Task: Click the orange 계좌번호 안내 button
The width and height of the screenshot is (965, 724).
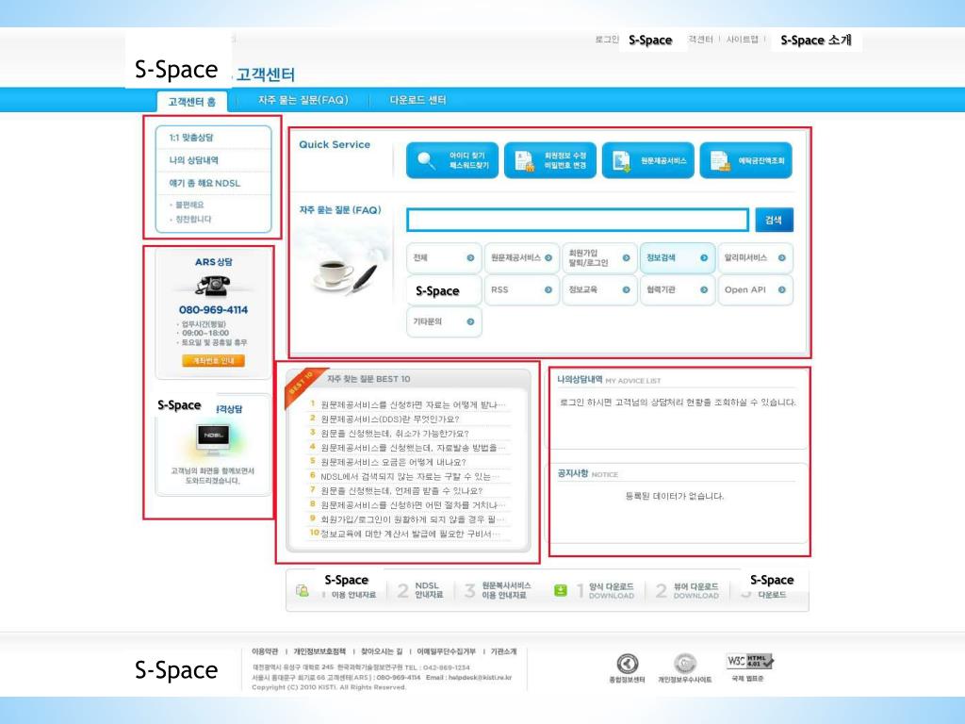Action: (214, 361)
